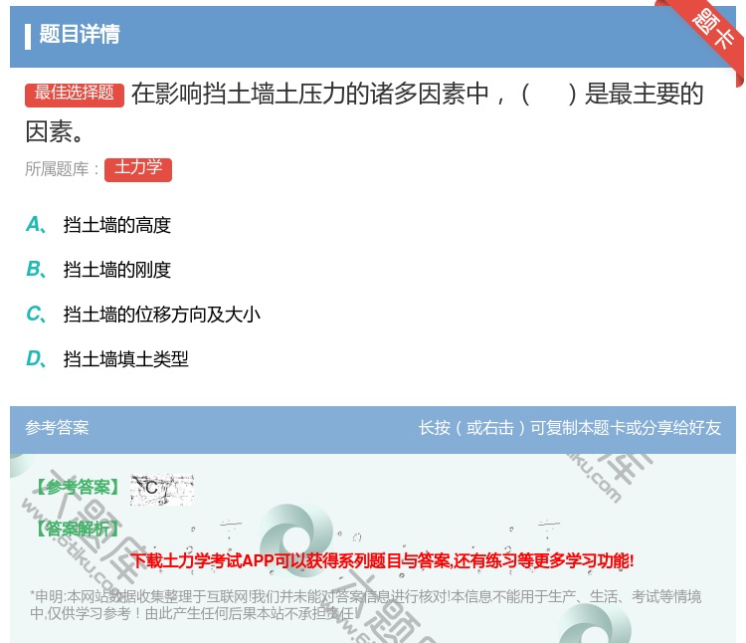Select option A 挡土墙的高度
The width and height of the screenshot is (746, 643).
click(98, 225)
